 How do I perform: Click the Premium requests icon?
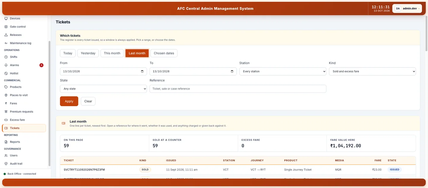click(6, 112)
